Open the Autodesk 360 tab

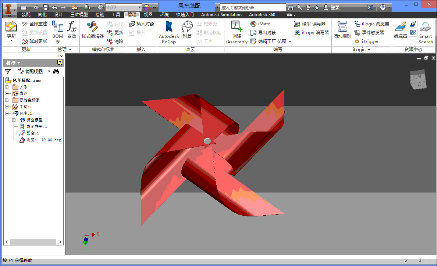262,14
